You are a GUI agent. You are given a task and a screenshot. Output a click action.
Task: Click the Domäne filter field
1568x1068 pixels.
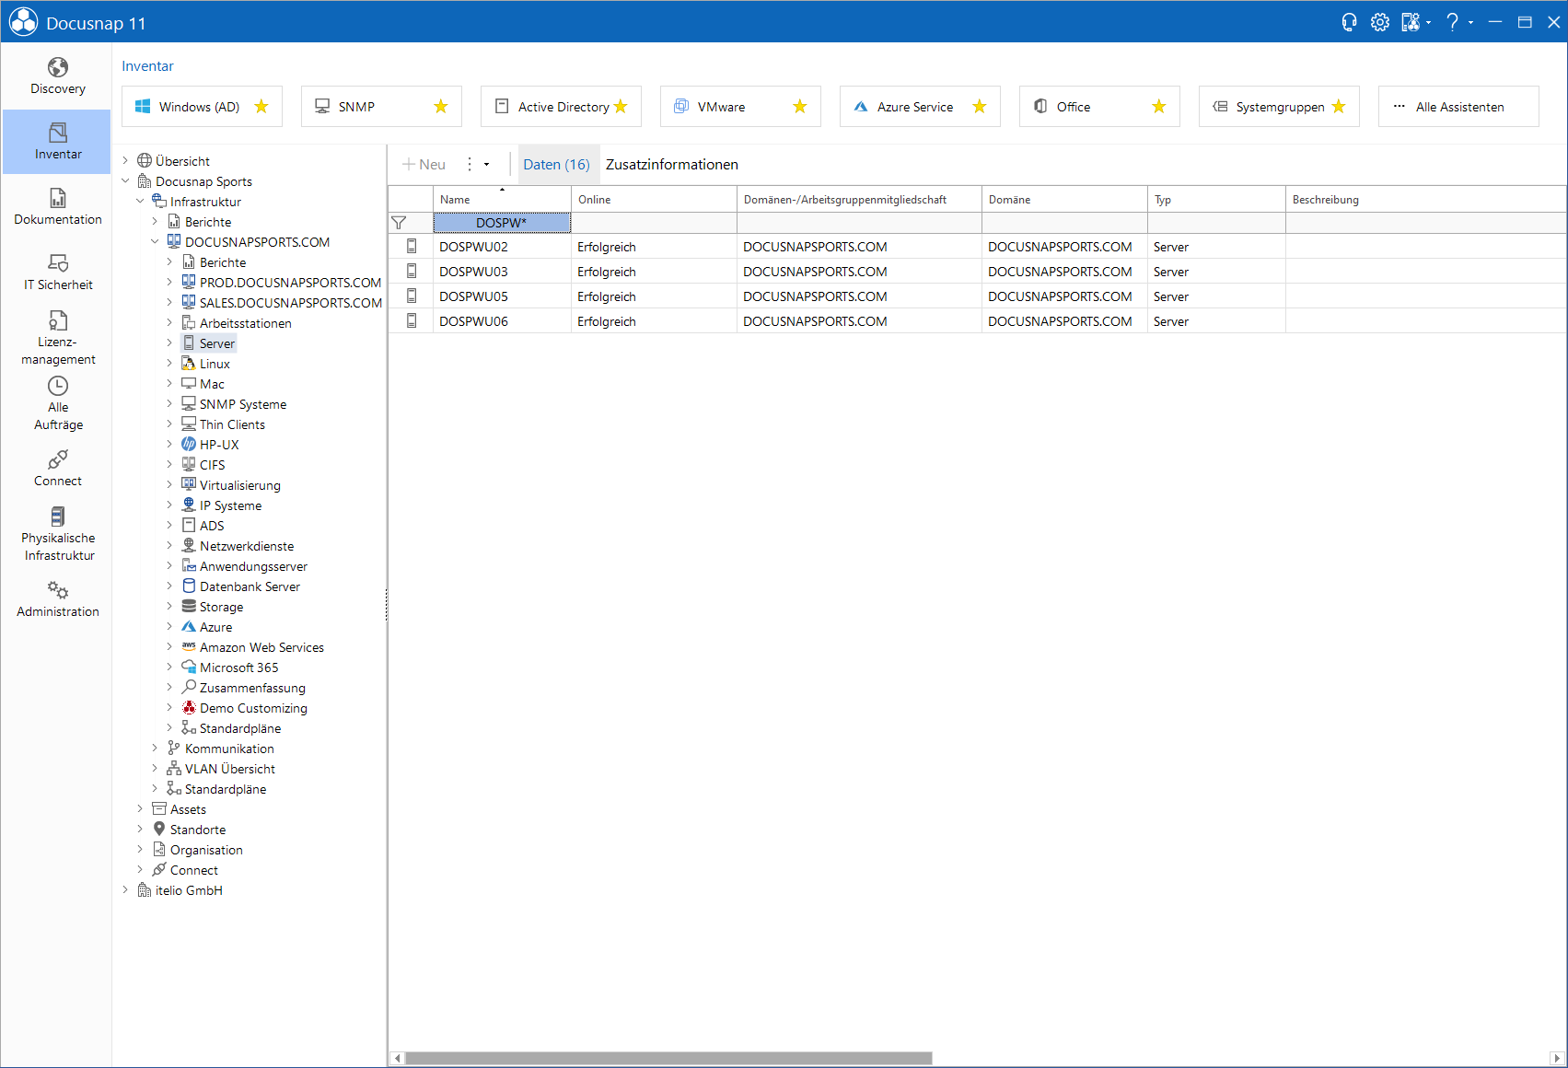(x=1064, y=223)
